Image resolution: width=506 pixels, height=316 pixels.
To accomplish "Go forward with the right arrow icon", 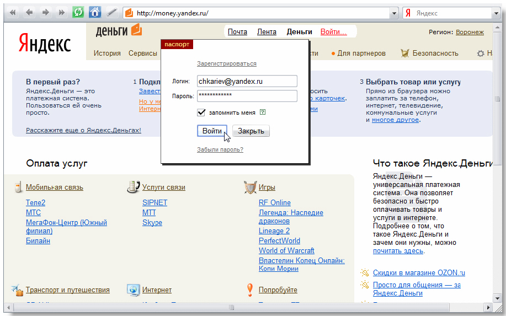I will [x=45, y=13].
